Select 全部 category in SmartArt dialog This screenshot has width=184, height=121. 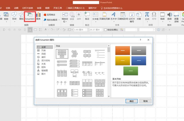(x=45, y=47)
